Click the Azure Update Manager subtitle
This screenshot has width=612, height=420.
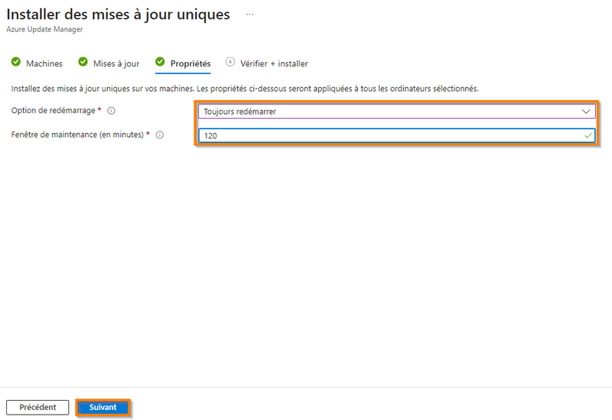coord(44,29)
